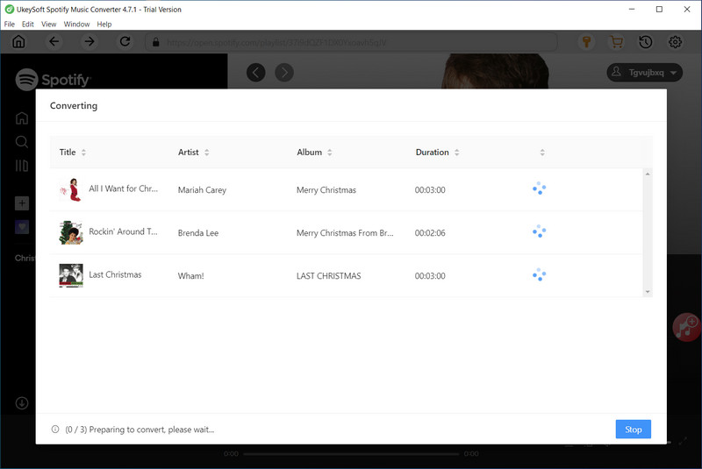
Task: Select the title 'Rockin' Around T...'
Action: click(x=123, y=231)
